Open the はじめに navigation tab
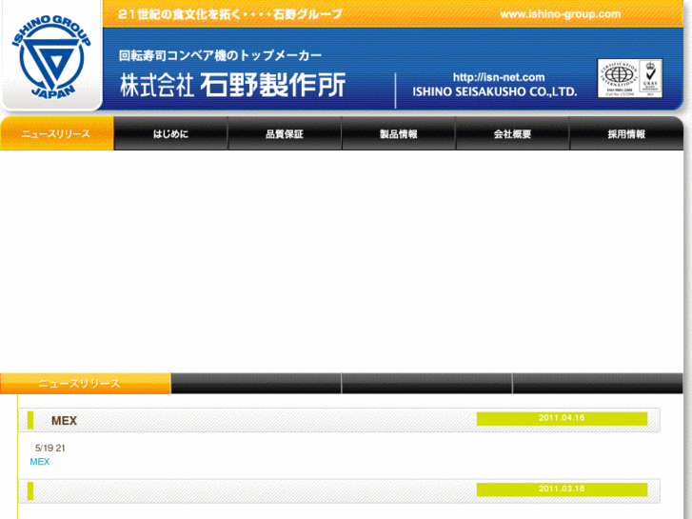The height and width of the screenshot is (519, 692). pos(170,134)
